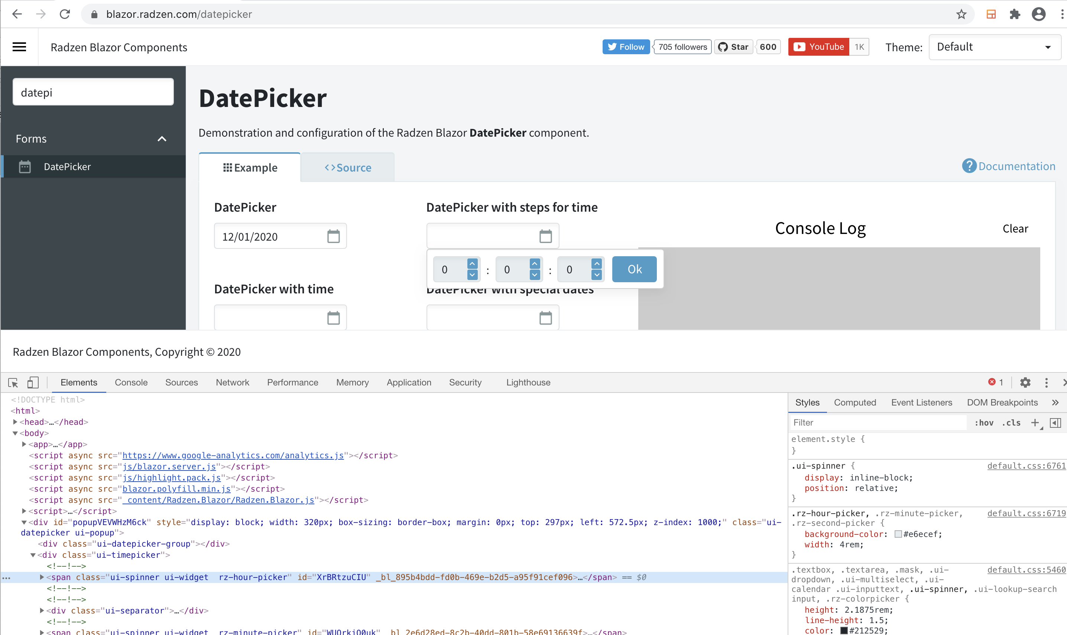1067x635 pixels.
Task: Select DatePicker item in the sidebar
Action: click(x=93, y=166)
